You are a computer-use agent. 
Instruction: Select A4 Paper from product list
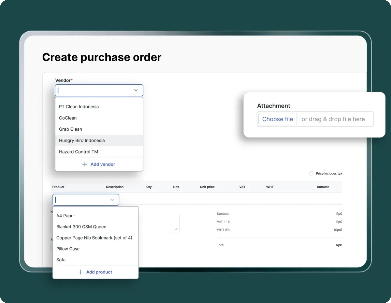coord(65,216)
